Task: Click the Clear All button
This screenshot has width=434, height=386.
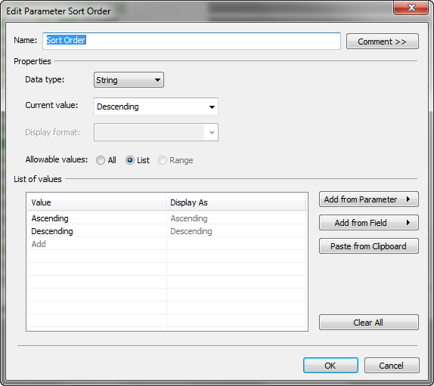Action: [x=369, y=322]
